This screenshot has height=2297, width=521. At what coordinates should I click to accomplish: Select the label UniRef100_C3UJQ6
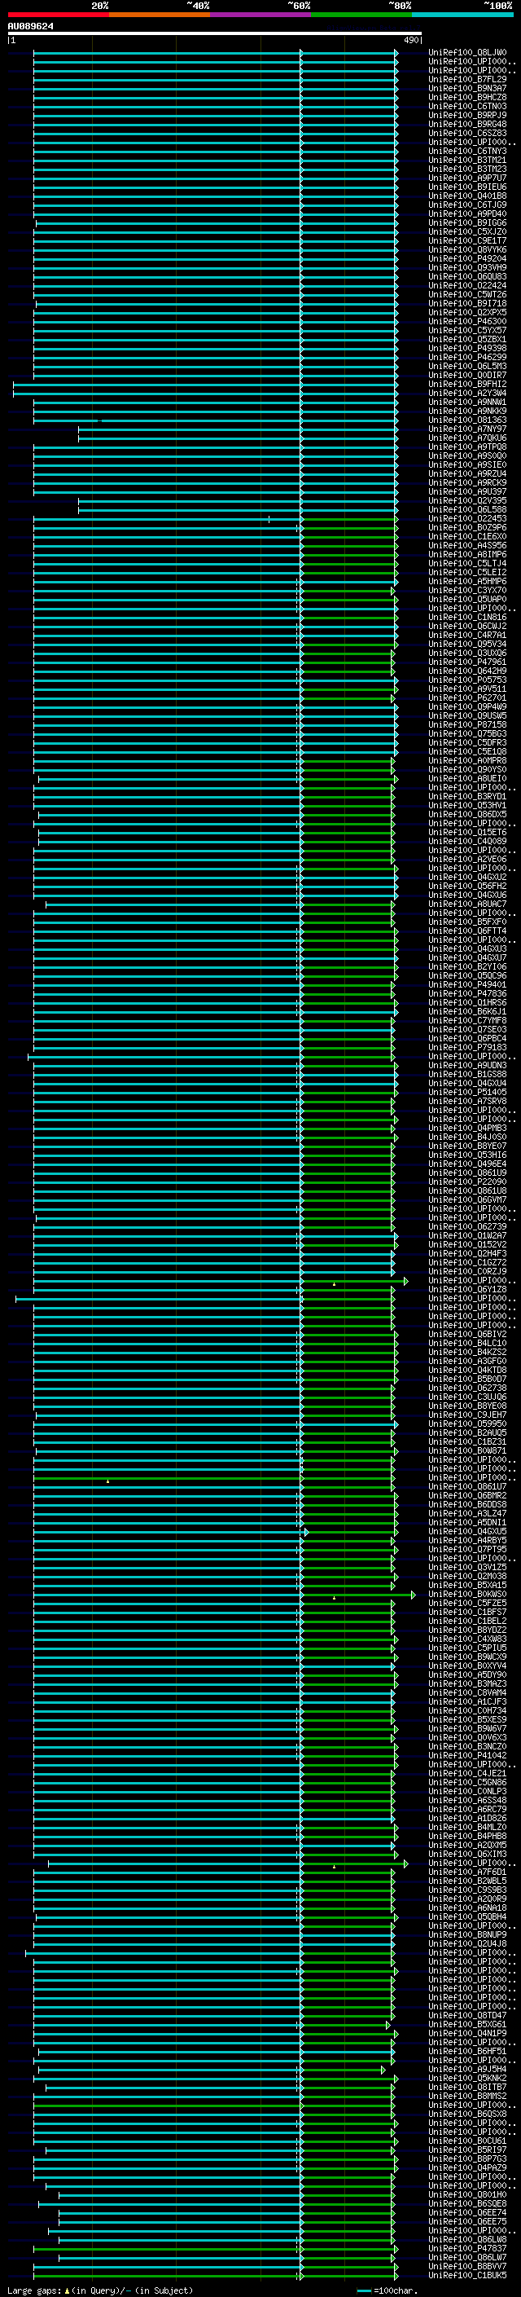[466, 1397]
